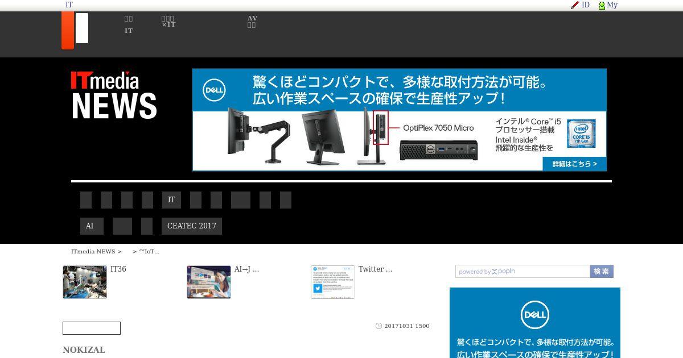This screenshot has width=683, height=358.
Task: Click the Dell sidebar advertisement headline
Action: click(535, 348)
